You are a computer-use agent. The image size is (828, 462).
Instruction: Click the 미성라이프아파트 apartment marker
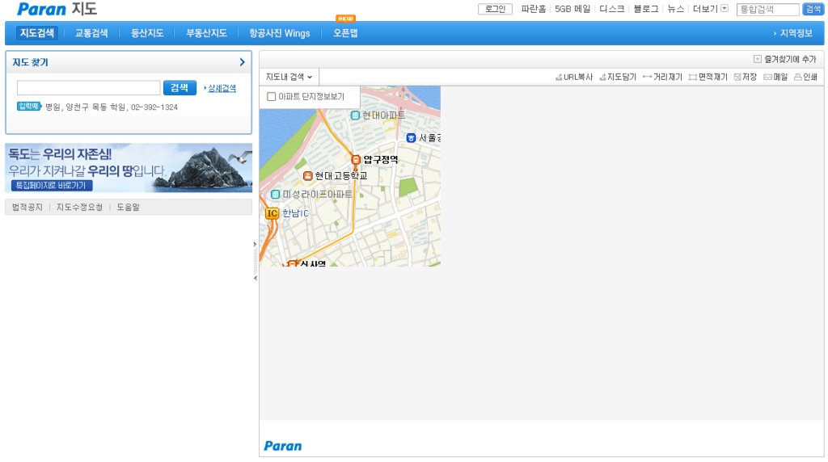tap(275, 194)
